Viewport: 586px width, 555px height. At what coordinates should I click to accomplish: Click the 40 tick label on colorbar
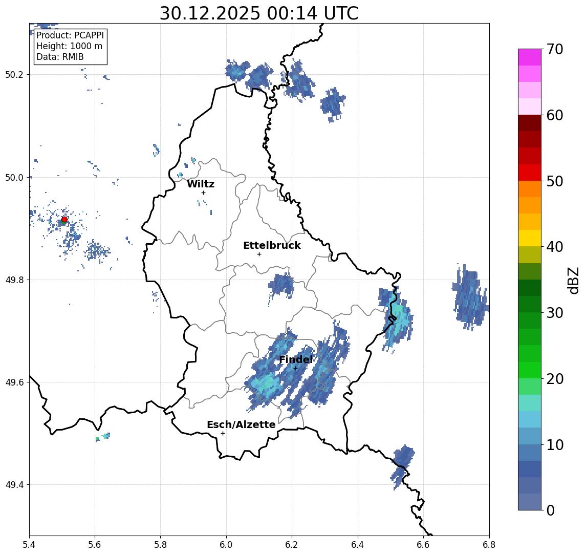555,246
